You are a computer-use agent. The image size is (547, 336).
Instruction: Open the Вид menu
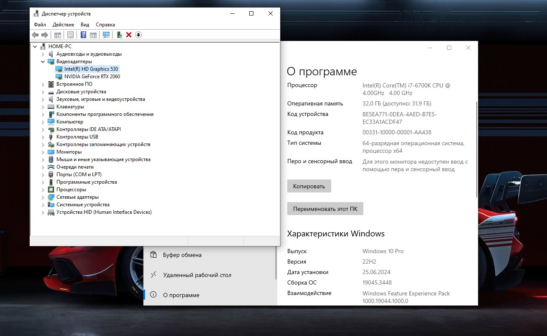[85, 25]
